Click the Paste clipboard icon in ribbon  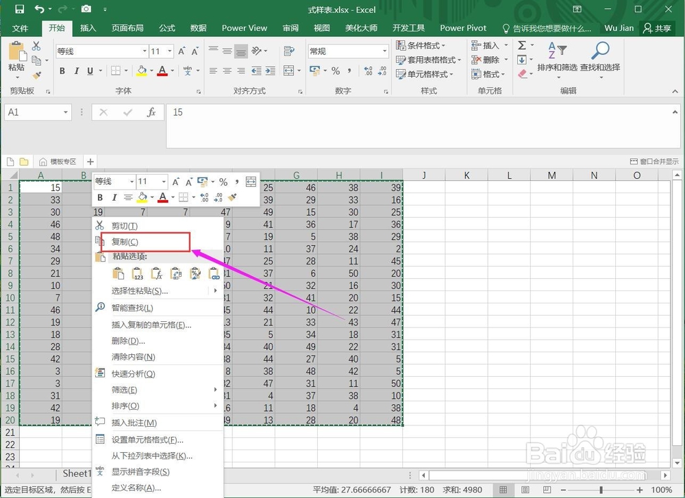pyautogui.click(x=18, y=51)
